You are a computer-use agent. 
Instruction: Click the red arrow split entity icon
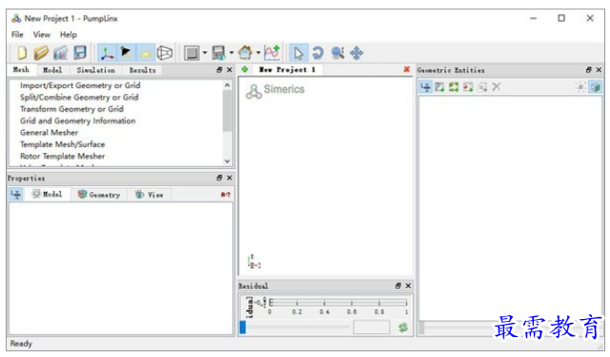tap(468, 87)
